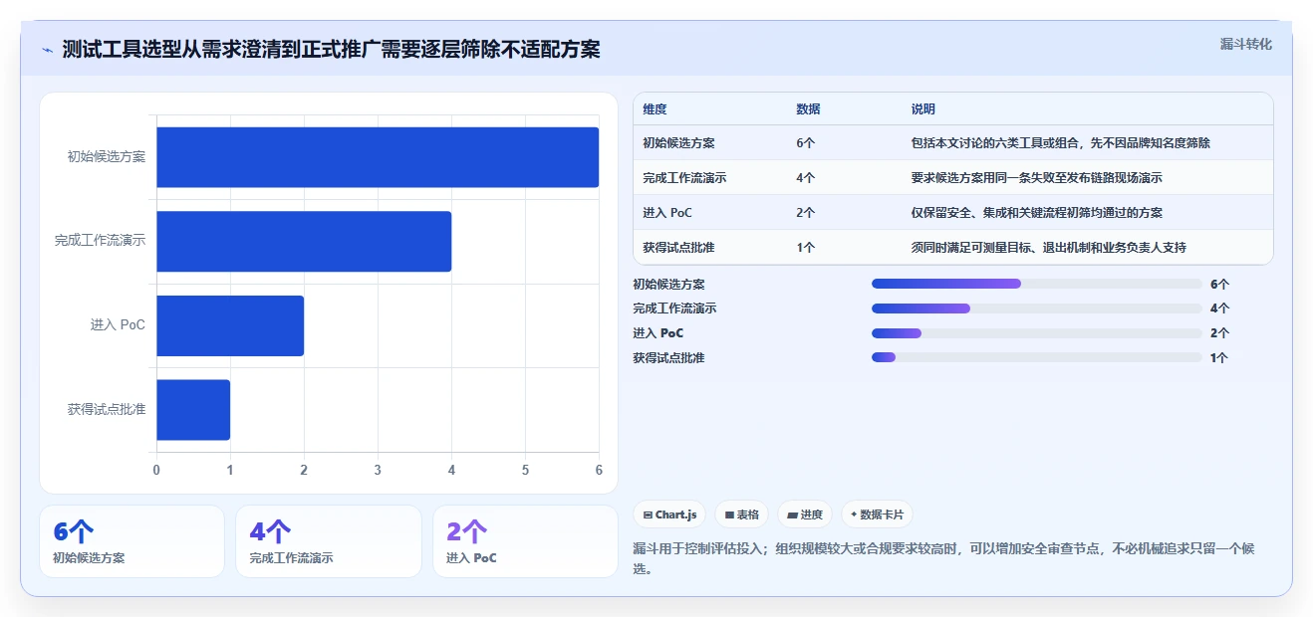Image resolution: width=1313 pixels, height=617 pixels.
Task: Click the 完成工作流演示 progress bar
Action: pyautogui.click(x=1036, y=308)
